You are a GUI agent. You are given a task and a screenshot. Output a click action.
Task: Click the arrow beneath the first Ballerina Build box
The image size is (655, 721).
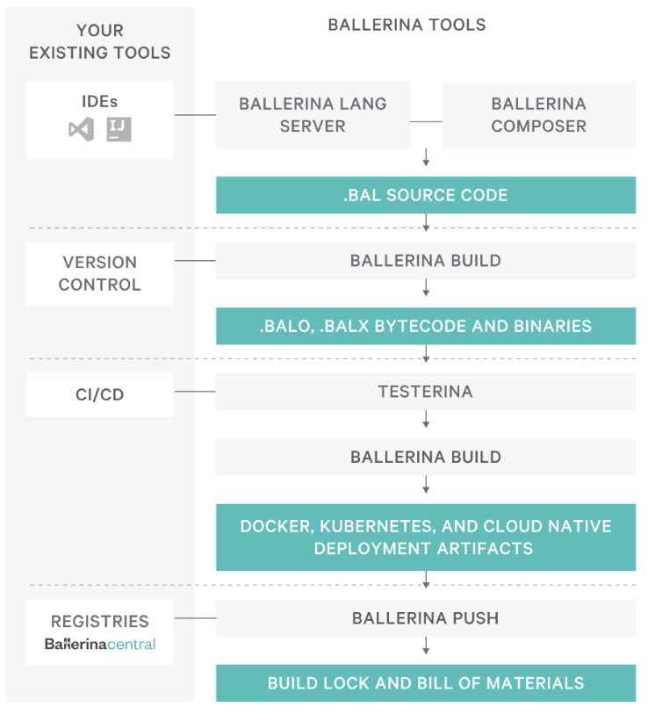[426, 288]
